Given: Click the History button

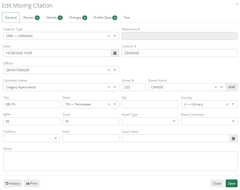Looking at the screenshot, I should coord(13,183).
